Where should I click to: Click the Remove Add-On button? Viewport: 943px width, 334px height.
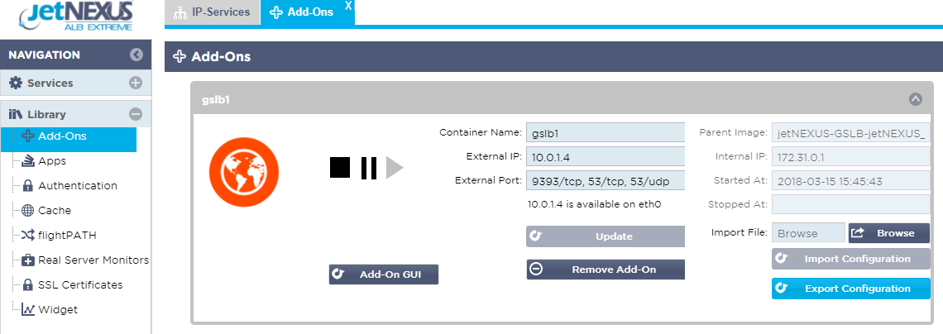(606, 270)
